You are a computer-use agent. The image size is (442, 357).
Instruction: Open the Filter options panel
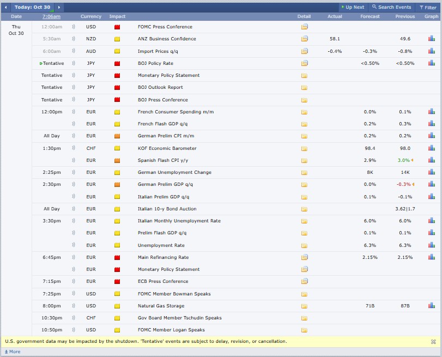tap(427, 7)
